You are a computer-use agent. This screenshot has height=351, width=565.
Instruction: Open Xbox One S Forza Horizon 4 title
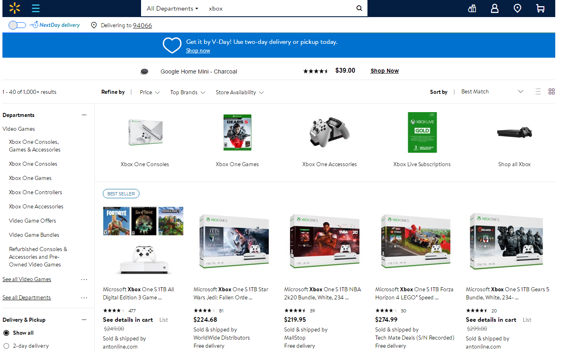pyautogui.click(x=414, y=293)
